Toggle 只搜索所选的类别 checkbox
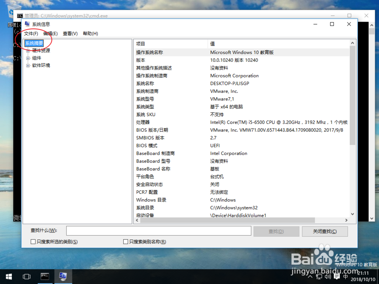Image resolution: width=379 pixels, height=284 pixels. point(33,242)
